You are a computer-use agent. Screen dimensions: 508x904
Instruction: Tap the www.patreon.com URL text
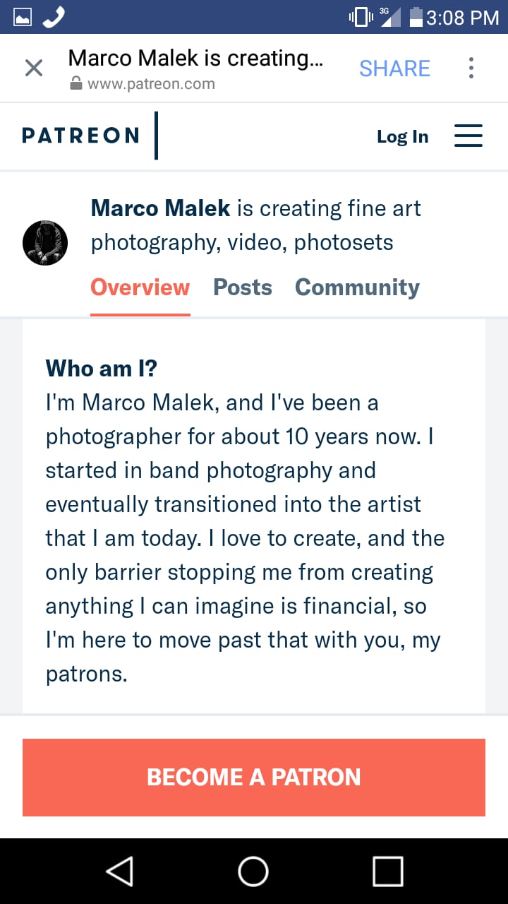[x=151, y=84]
